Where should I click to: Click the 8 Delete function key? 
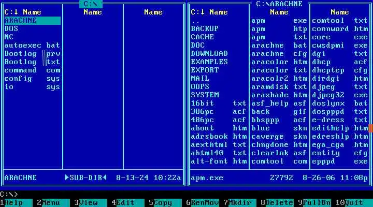[x=277, y=203]
